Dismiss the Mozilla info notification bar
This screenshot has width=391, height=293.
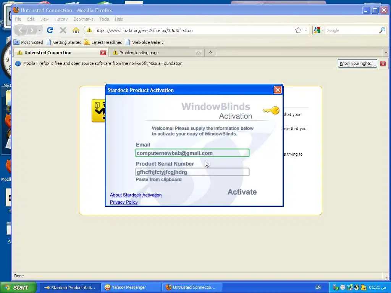(x=383, y=64)
